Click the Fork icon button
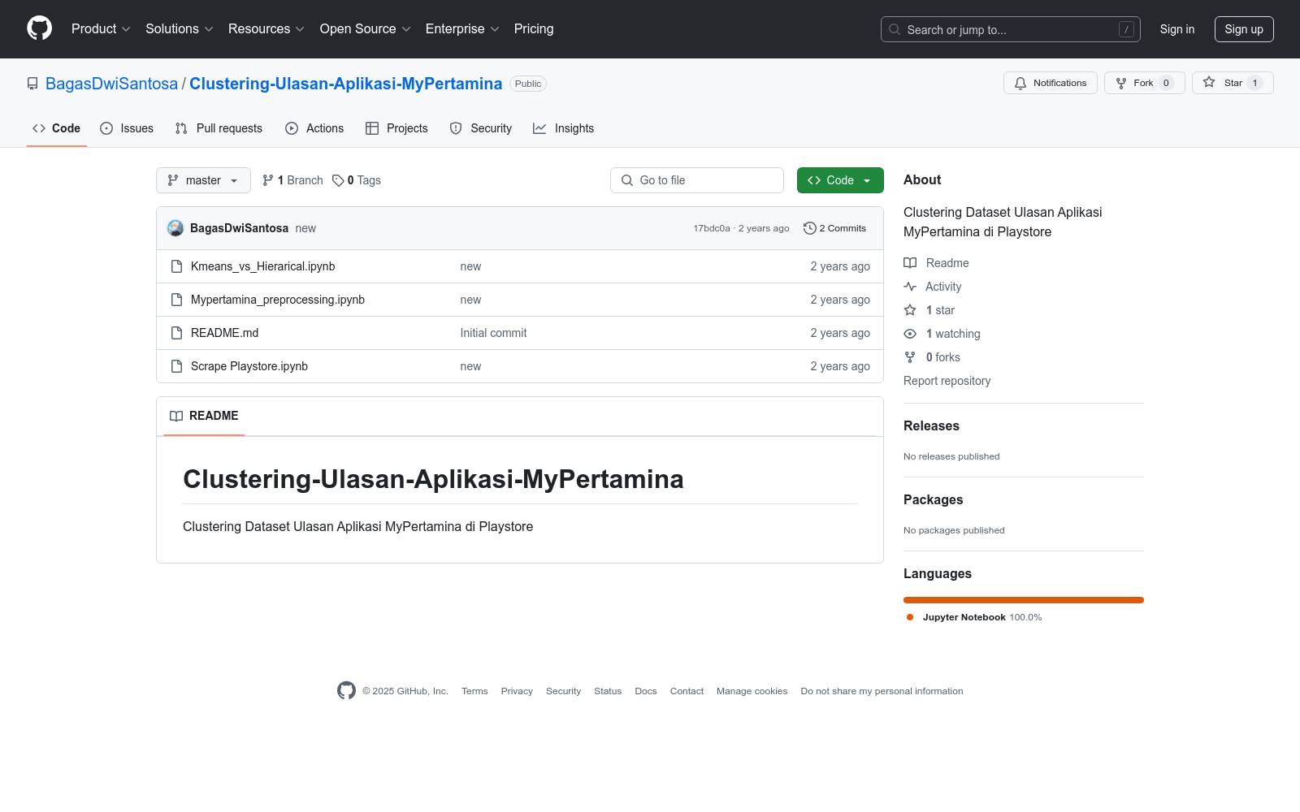Image resolution: width=1300 pixels, height=812 pixels. (1121, 83)
